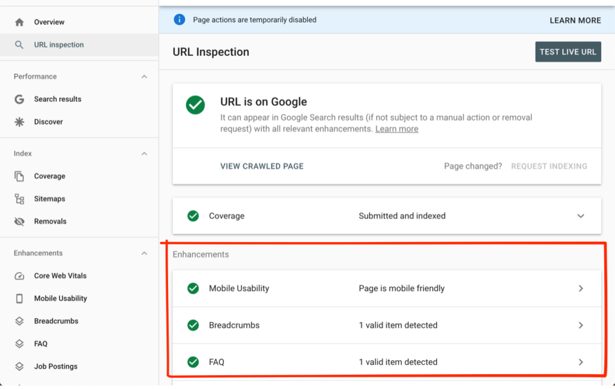Click the blue info icon in banner

[179, 20]
